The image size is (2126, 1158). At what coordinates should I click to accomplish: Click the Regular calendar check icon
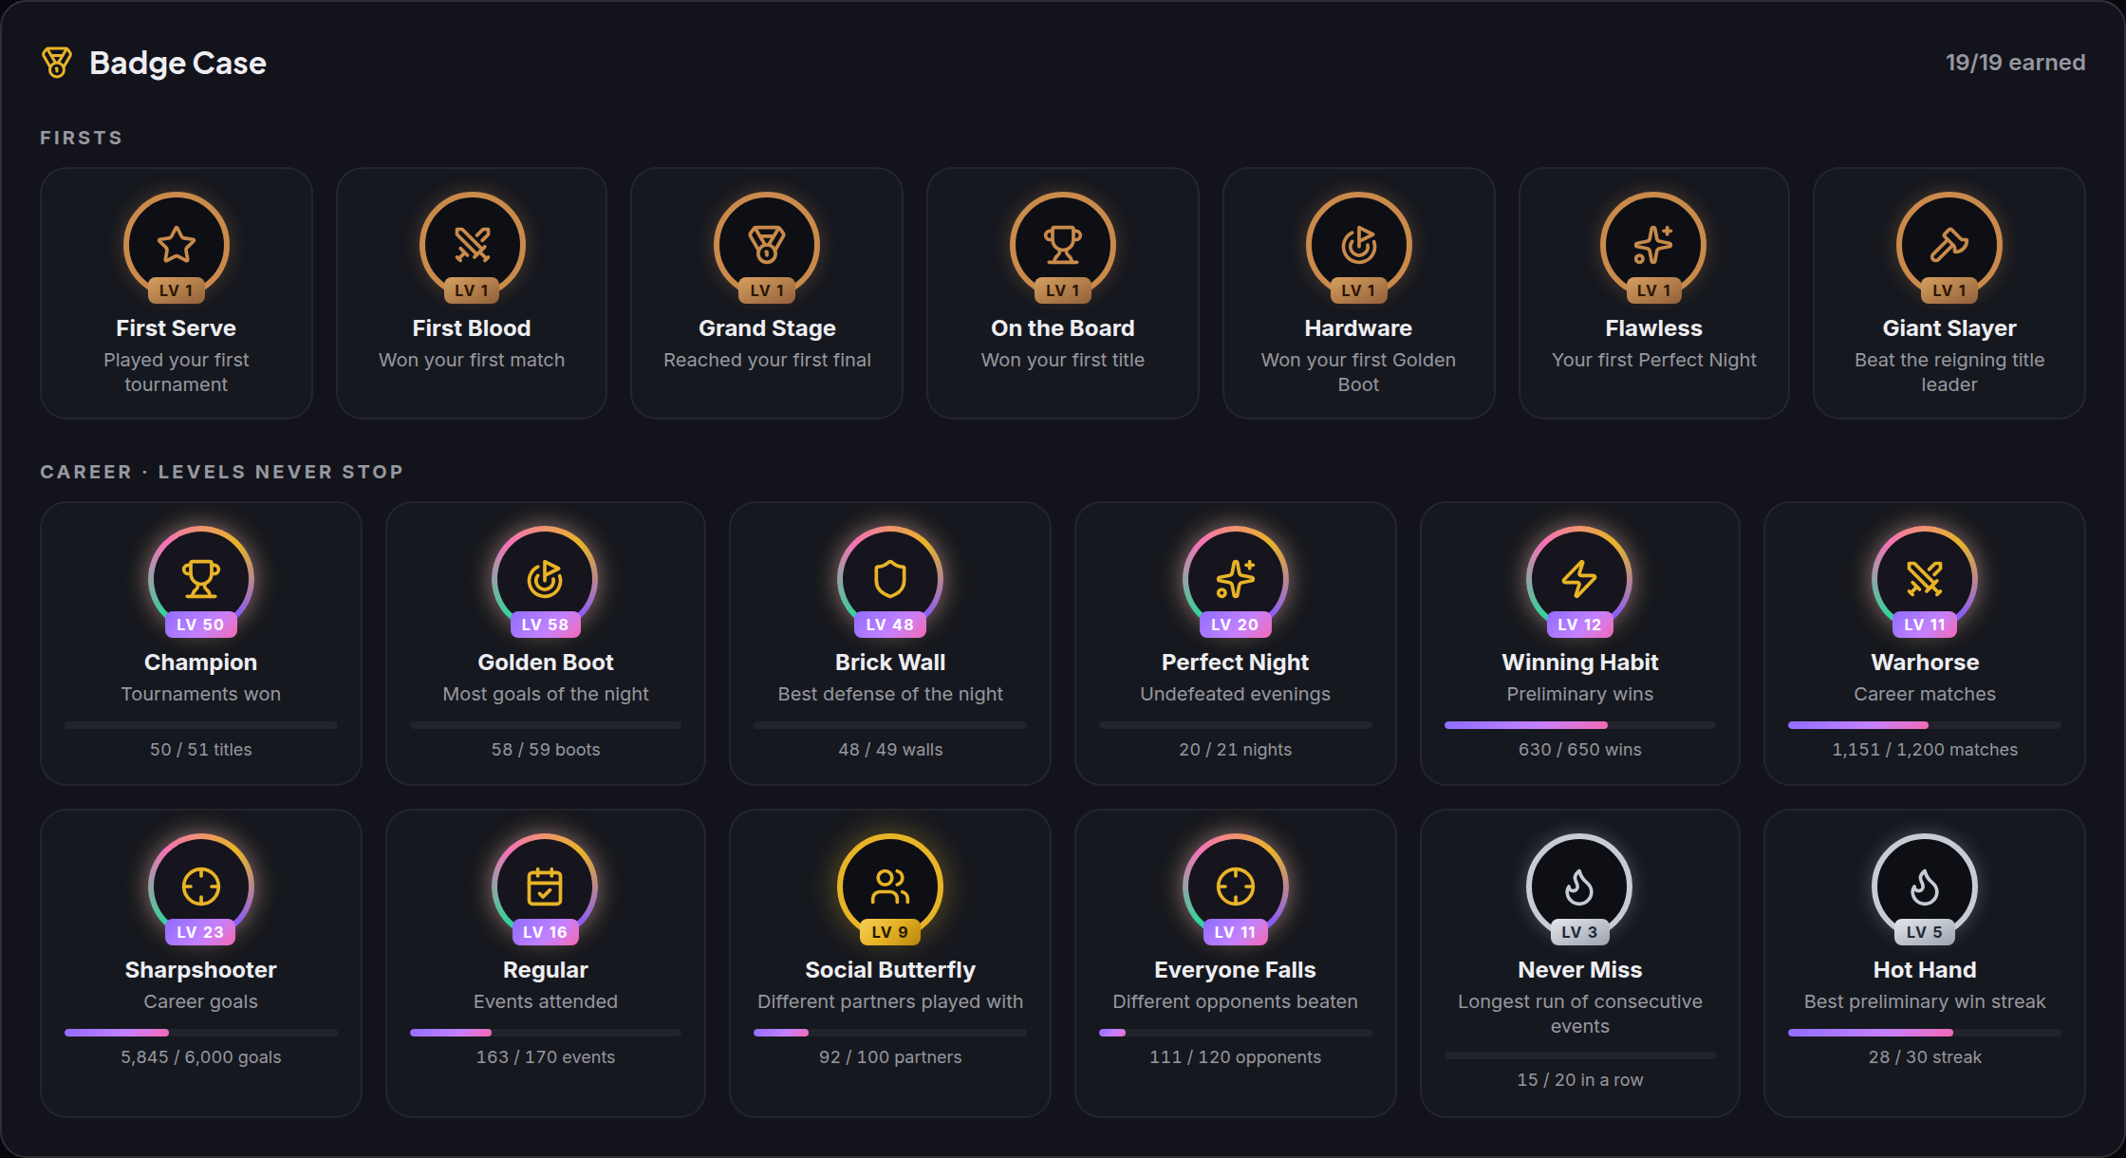[545, 887]
